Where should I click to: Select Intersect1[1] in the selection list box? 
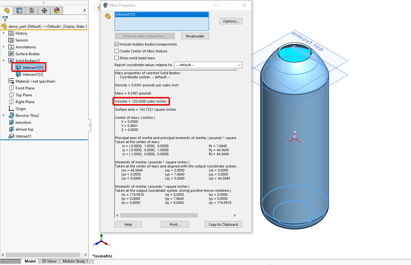162,14
